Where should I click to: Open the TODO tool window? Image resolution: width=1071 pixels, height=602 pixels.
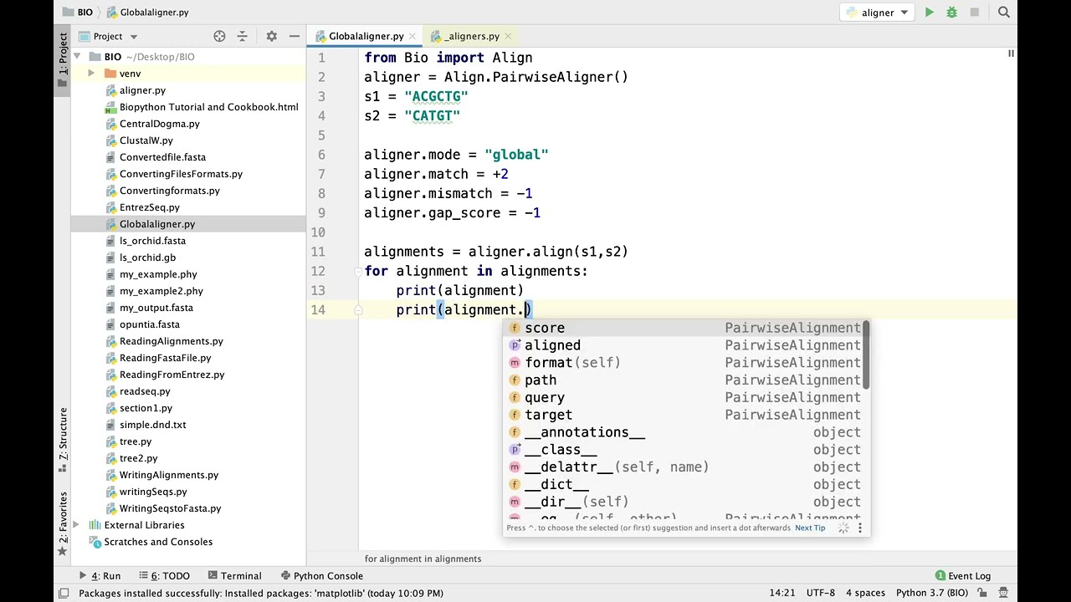(x=164, y=576)
